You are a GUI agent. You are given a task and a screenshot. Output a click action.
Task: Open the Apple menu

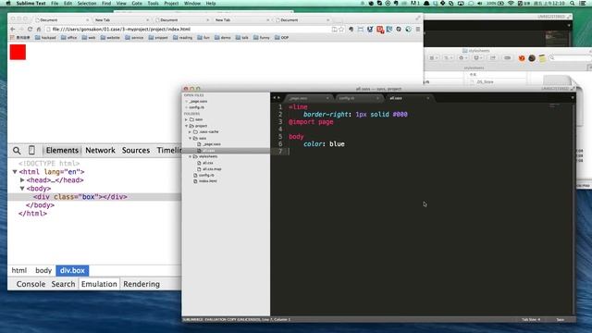(x=8, y=4)
